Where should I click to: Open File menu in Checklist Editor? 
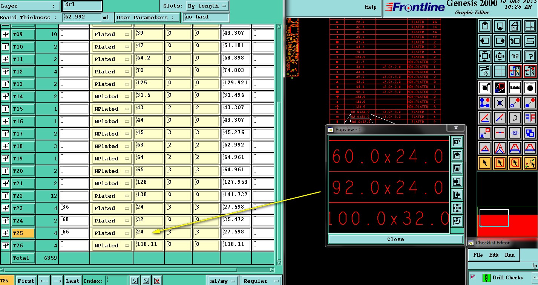478,255
